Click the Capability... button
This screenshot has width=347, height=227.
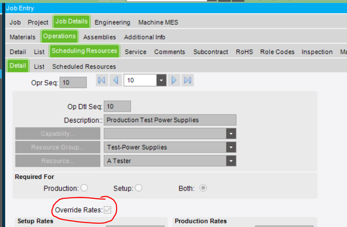[x=58, y=133]
